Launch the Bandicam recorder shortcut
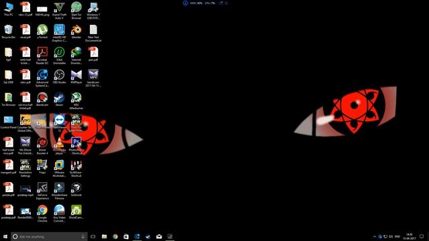Image resolution: width=429 pixels, height=241 pixels. pos(42,100)
